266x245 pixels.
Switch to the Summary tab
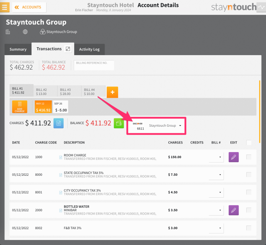(18, 49)
